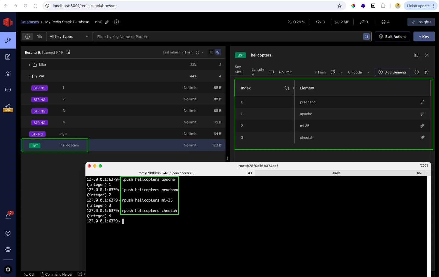439x277 pixels.
Task: Toggle full screen on the key details panel
Action: [x=417, y=55]
